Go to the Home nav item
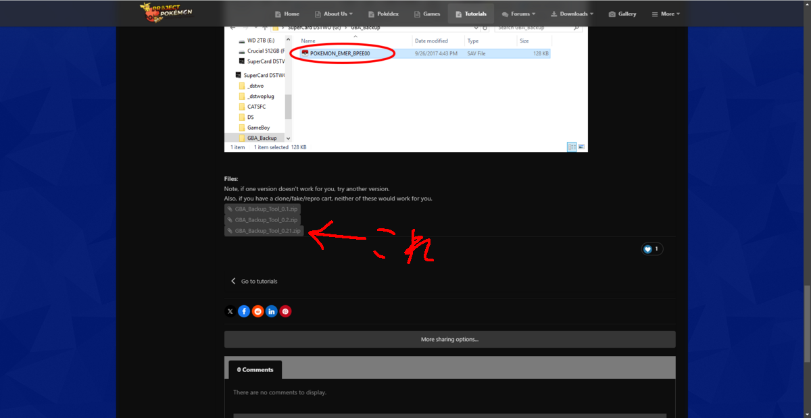 pos(287,14)
